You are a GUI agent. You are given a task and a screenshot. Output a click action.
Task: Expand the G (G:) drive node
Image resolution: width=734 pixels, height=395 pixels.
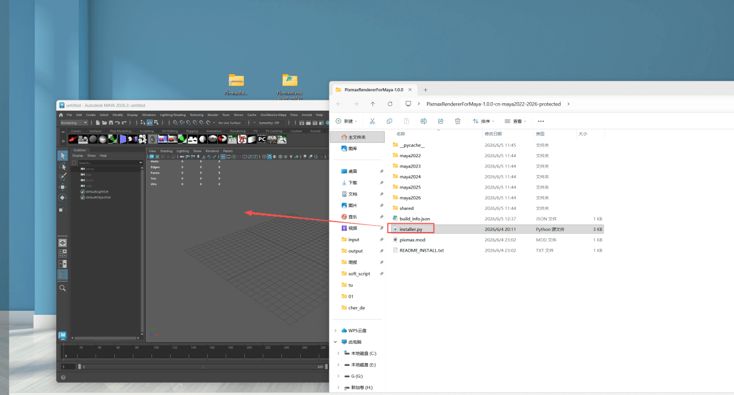(338, 376)
